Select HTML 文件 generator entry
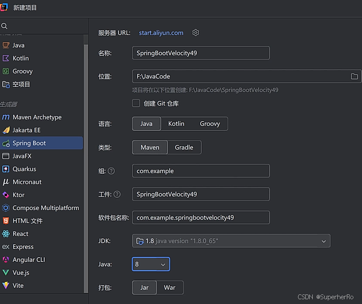362x304 pixels. tap(41, 221)
